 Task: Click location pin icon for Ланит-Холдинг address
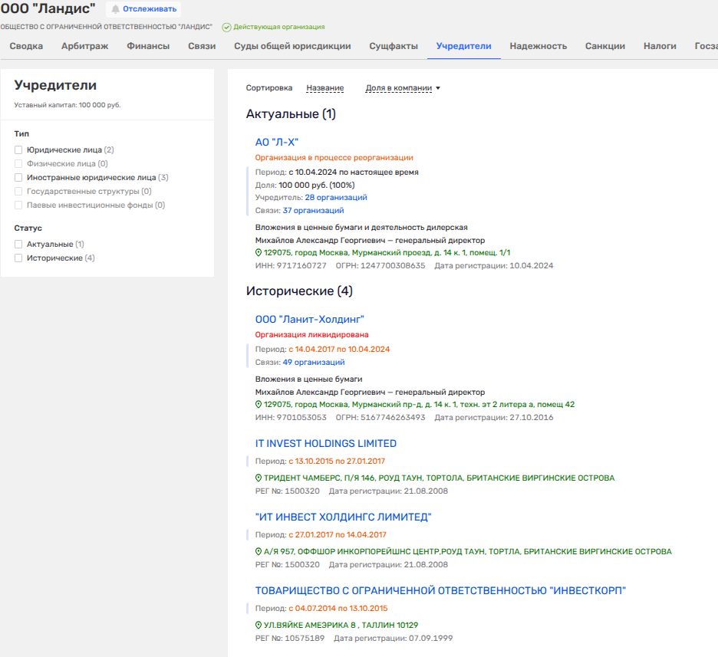click(259, 405)
